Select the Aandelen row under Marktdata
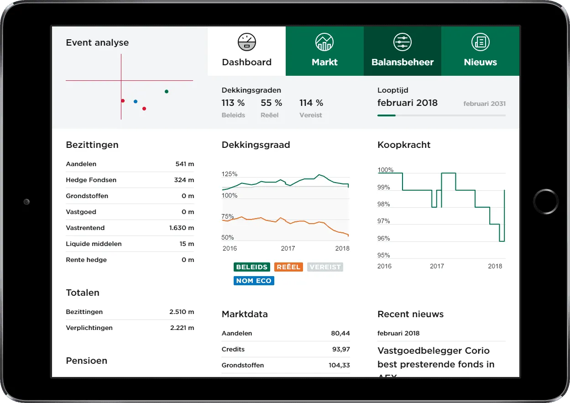 [285, 333]
